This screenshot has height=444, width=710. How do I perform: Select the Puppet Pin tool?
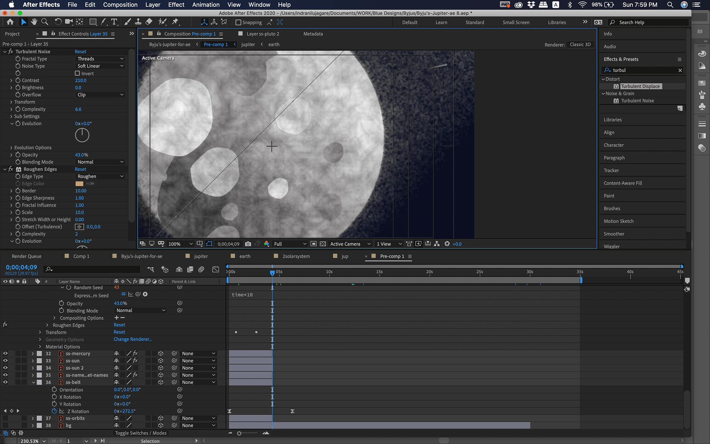(175, 22)
